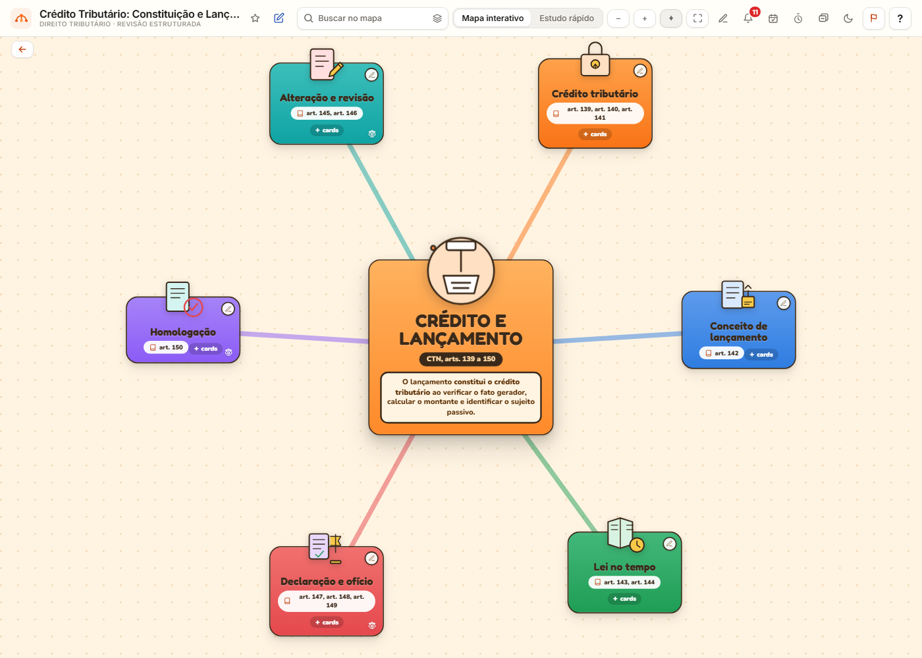Select the central CRÉDITO E LANÇAMENTO node
The width and height of the screenshot is (922, 658).
click(461, 347)
